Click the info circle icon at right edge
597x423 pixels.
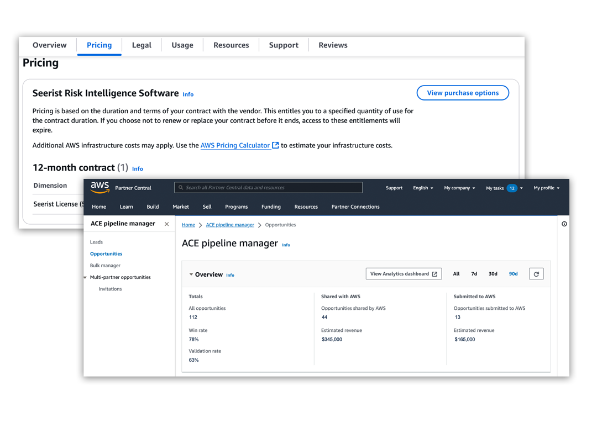click(x=564, y=224)
